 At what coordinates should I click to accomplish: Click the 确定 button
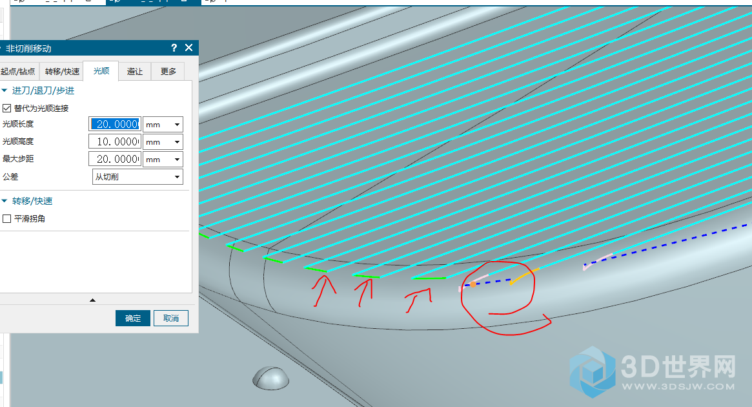tap(133, 318)
